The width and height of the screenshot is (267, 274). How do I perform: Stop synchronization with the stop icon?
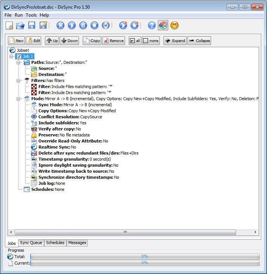[94, 26]
